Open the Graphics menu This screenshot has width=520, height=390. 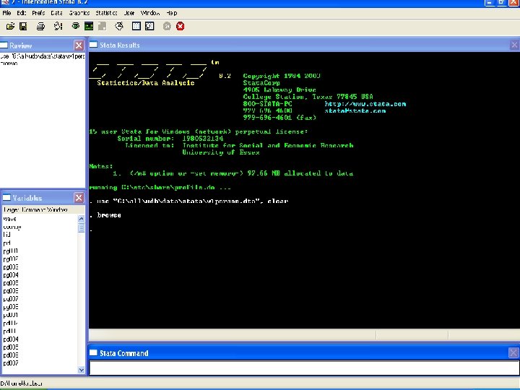tap(79, 13)
